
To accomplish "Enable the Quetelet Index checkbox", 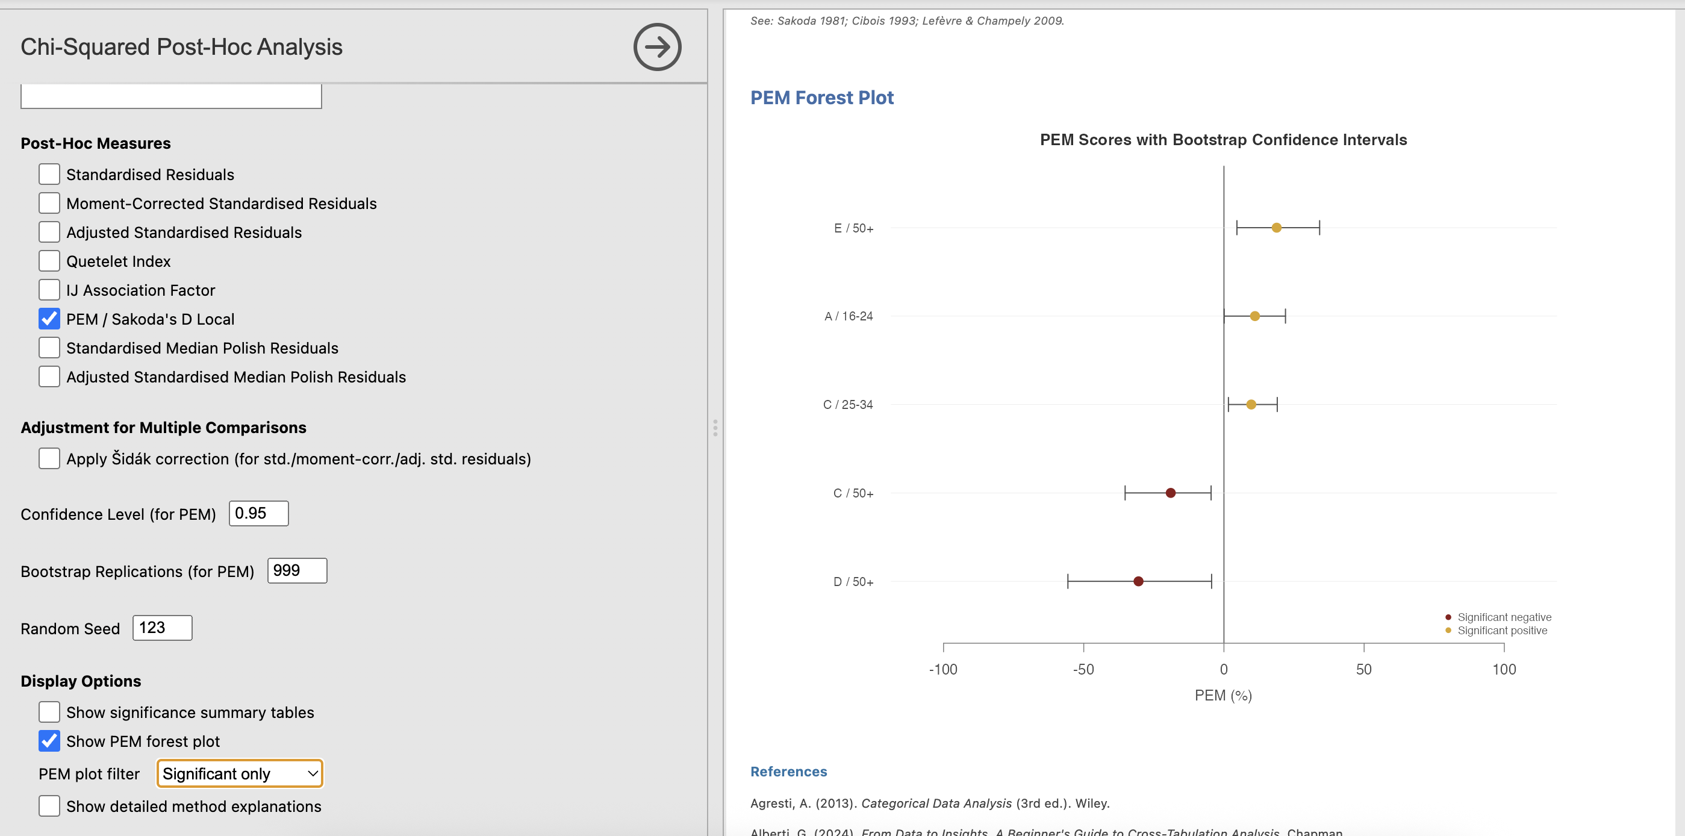I will pyautogui.click(x=49, y=261).
